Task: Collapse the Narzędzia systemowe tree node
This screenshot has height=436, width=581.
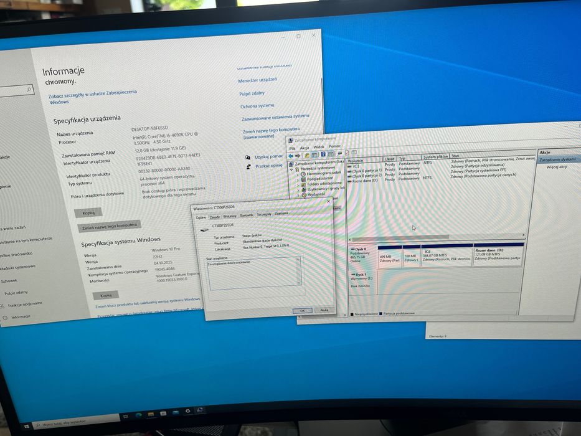Action: pos(291,169)
